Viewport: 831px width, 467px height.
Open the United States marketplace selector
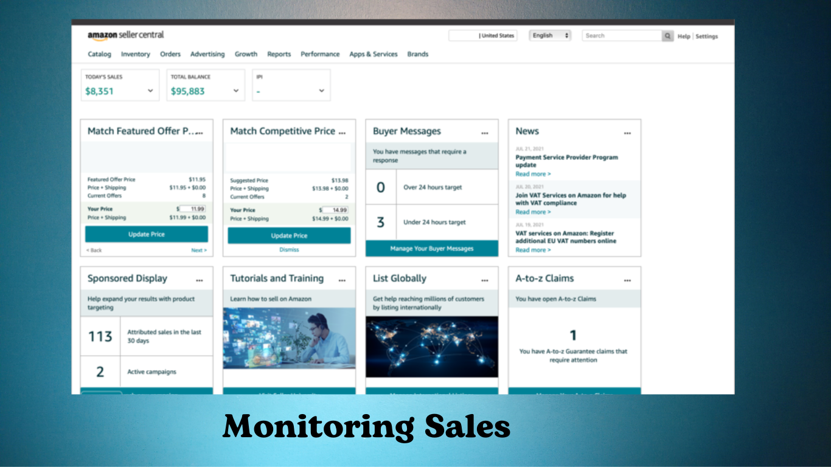pyautogui.click(x=482, y=36)
